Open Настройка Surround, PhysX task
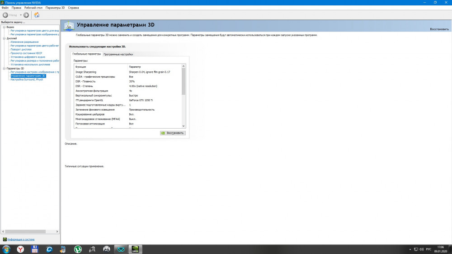 coord(27,80)
